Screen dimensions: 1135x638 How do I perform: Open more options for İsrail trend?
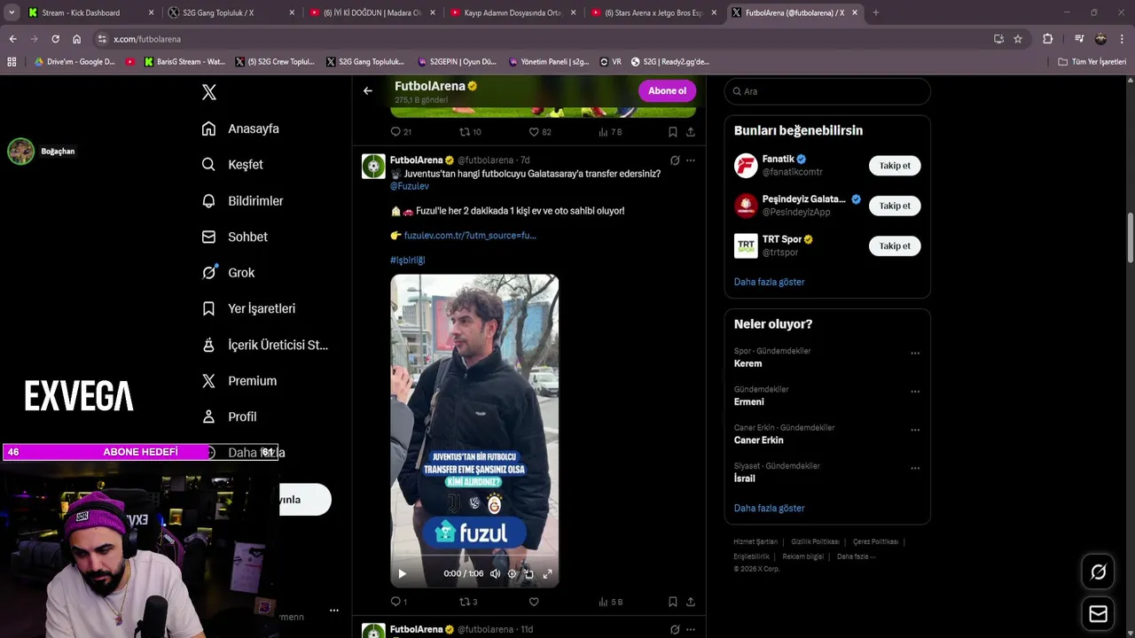[x=915, y=468]
